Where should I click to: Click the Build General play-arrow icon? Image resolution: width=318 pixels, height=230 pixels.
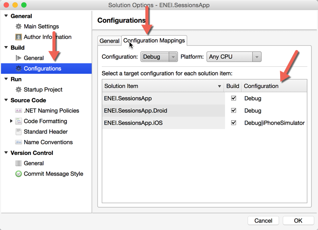18,58
